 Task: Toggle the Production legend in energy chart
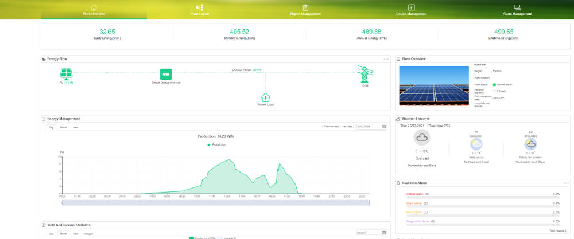(x=216, y=145)
